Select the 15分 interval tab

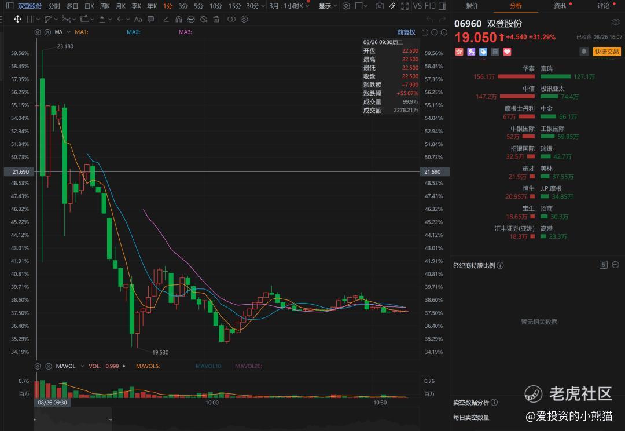pyautogui.click(x=234, y=6)
